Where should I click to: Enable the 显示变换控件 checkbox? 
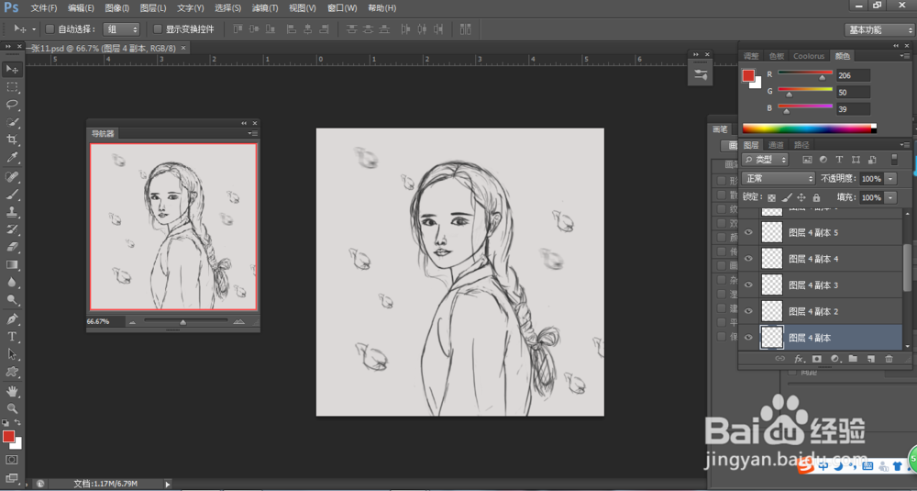[158, 28]
